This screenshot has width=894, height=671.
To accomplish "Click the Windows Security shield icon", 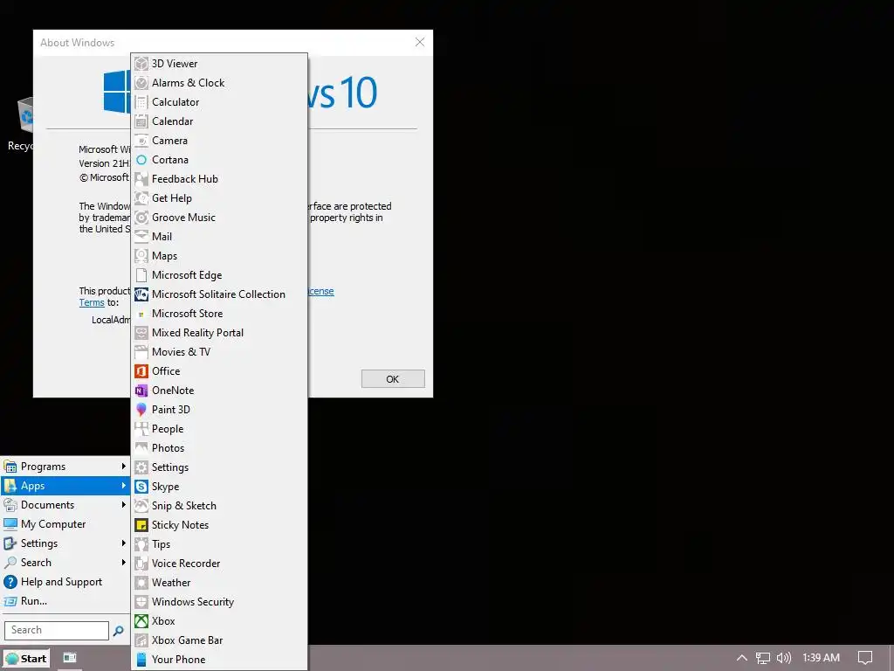I will point(141,602).
